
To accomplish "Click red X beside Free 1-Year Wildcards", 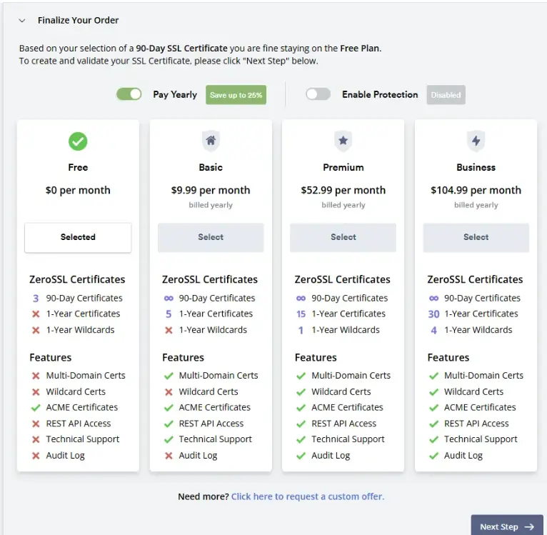I will [36, 330].
